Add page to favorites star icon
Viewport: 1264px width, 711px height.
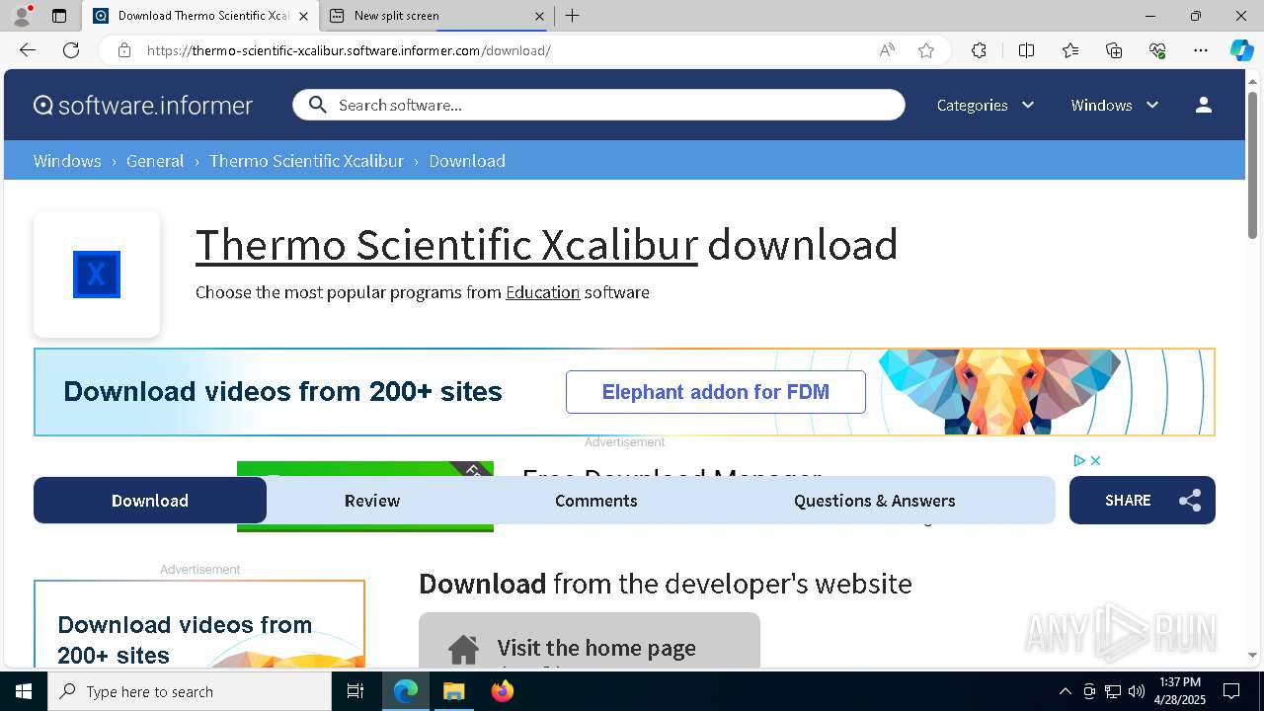[926, 50]
